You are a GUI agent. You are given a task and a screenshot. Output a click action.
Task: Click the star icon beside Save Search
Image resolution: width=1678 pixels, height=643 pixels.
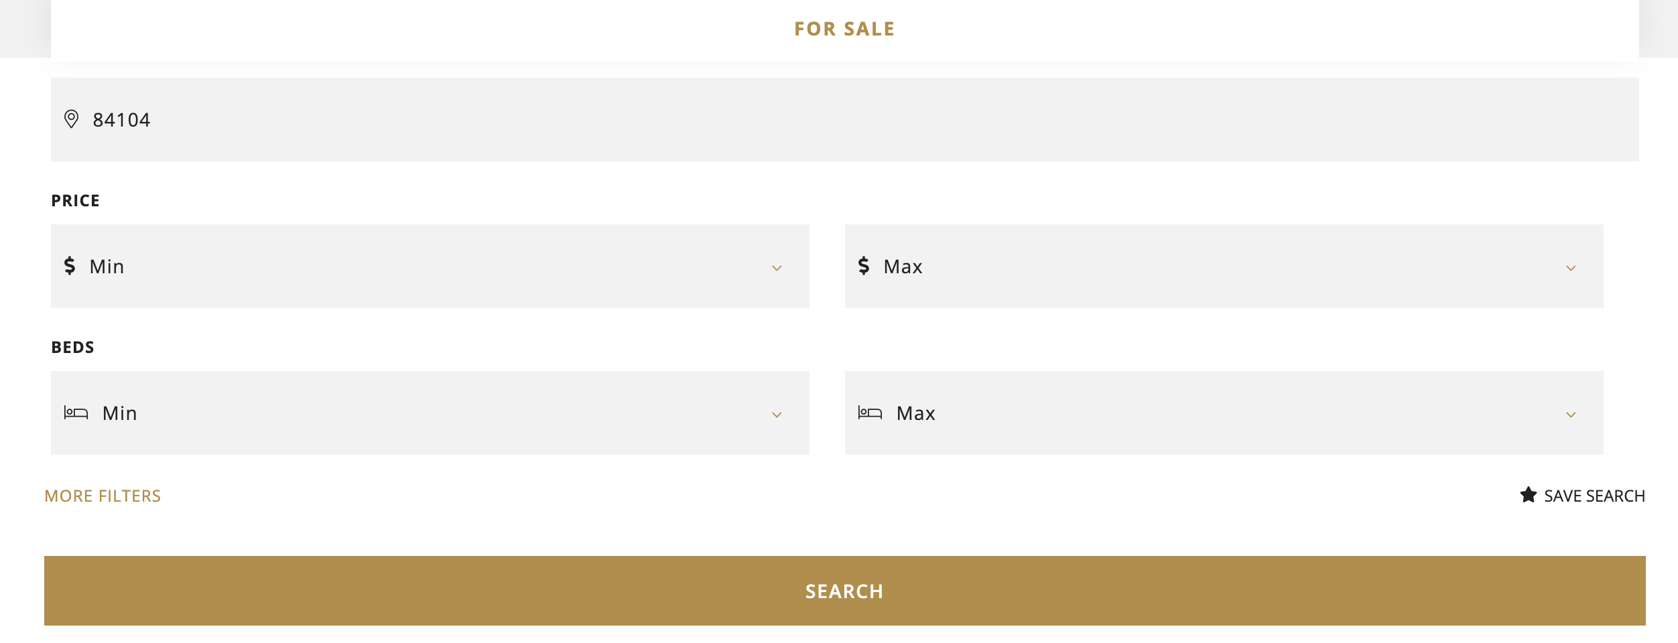(1529, 495)
